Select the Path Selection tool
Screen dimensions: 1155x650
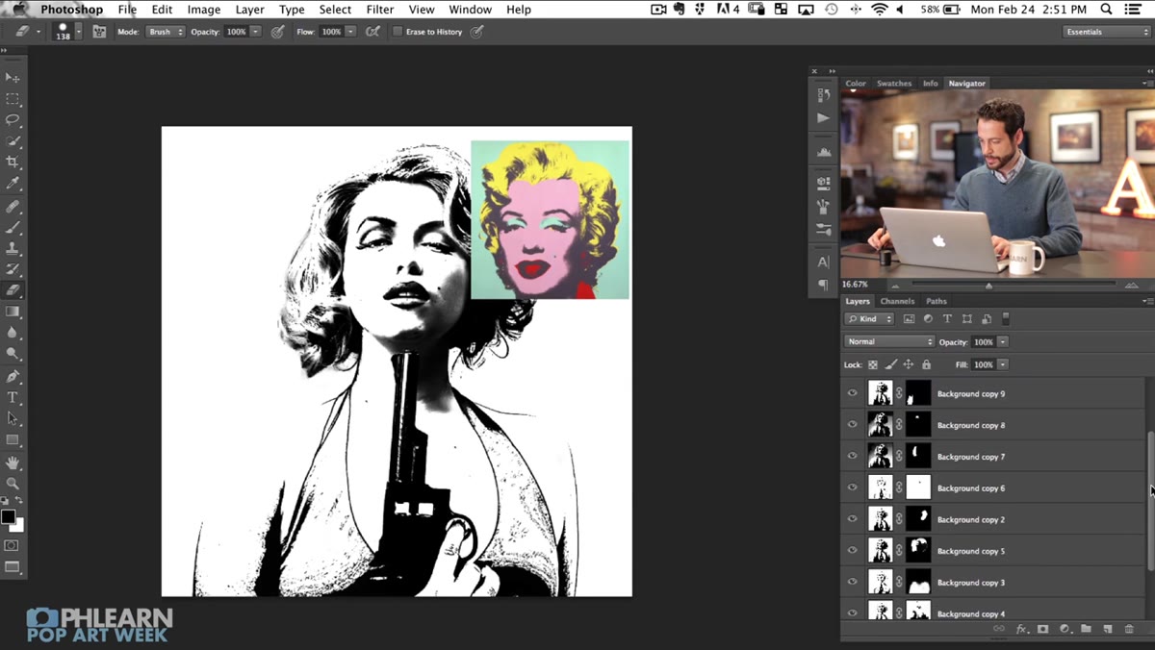coord(13,419)
